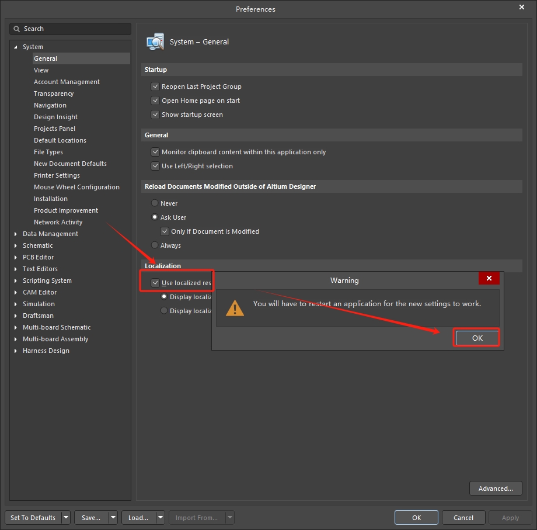Screen dimensions: 537x530
Task: Expand the Multi-board Schematic node
Action: click(15, 327)
